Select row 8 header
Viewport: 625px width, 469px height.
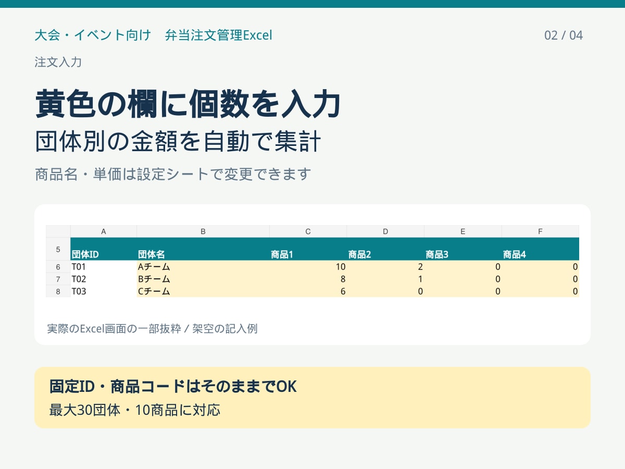(58, 291)
